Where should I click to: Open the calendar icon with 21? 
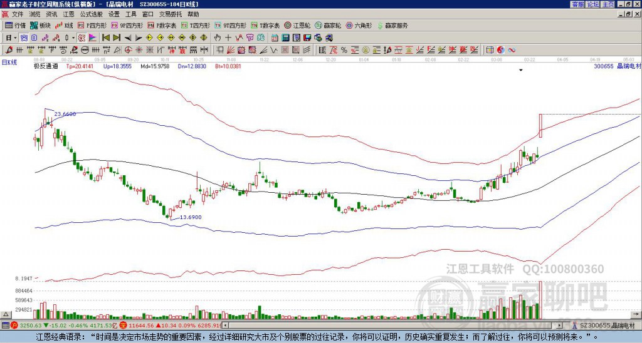(275, 38)
